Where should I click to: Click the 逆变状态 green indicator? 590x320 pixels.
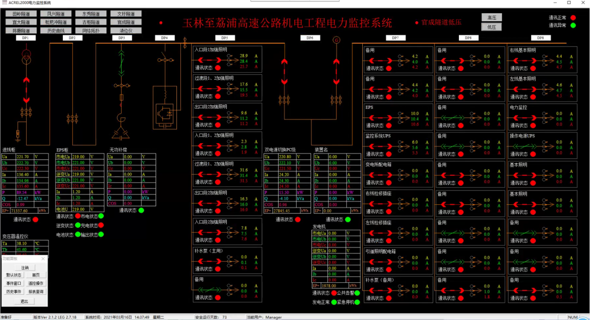point(78,225)
